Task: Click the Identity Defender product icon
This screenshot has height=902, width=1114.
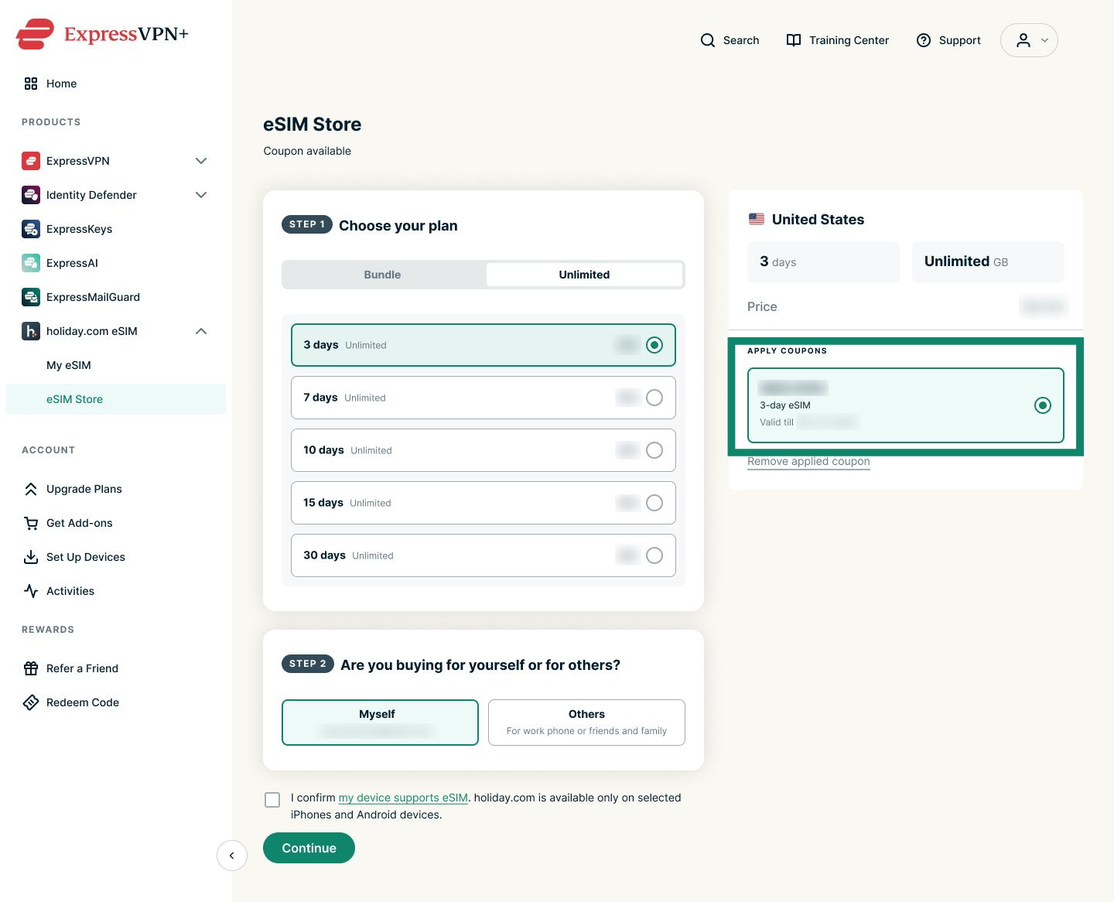Action: (31, 195)
